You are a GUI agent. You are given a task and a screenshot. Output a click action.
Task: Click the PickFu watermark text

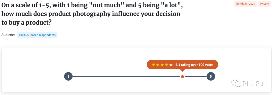(253, 84)
